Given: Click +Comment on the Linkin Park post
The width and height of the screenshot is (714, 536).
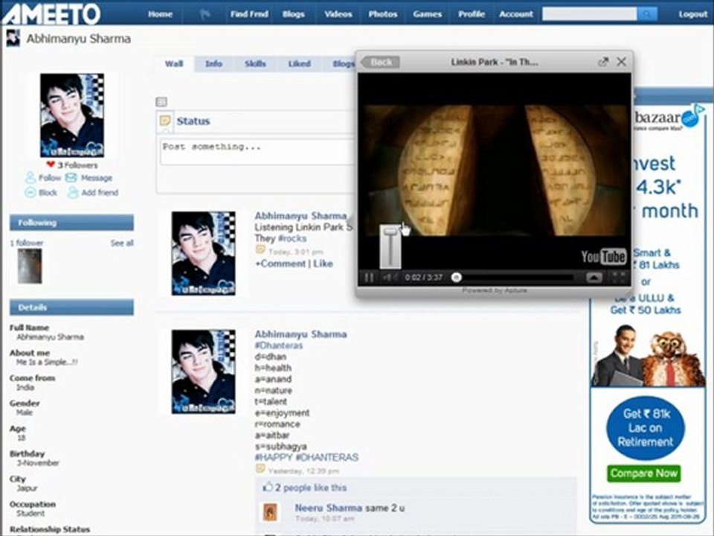Looking at the screenshot, I should tap(280, 264).
